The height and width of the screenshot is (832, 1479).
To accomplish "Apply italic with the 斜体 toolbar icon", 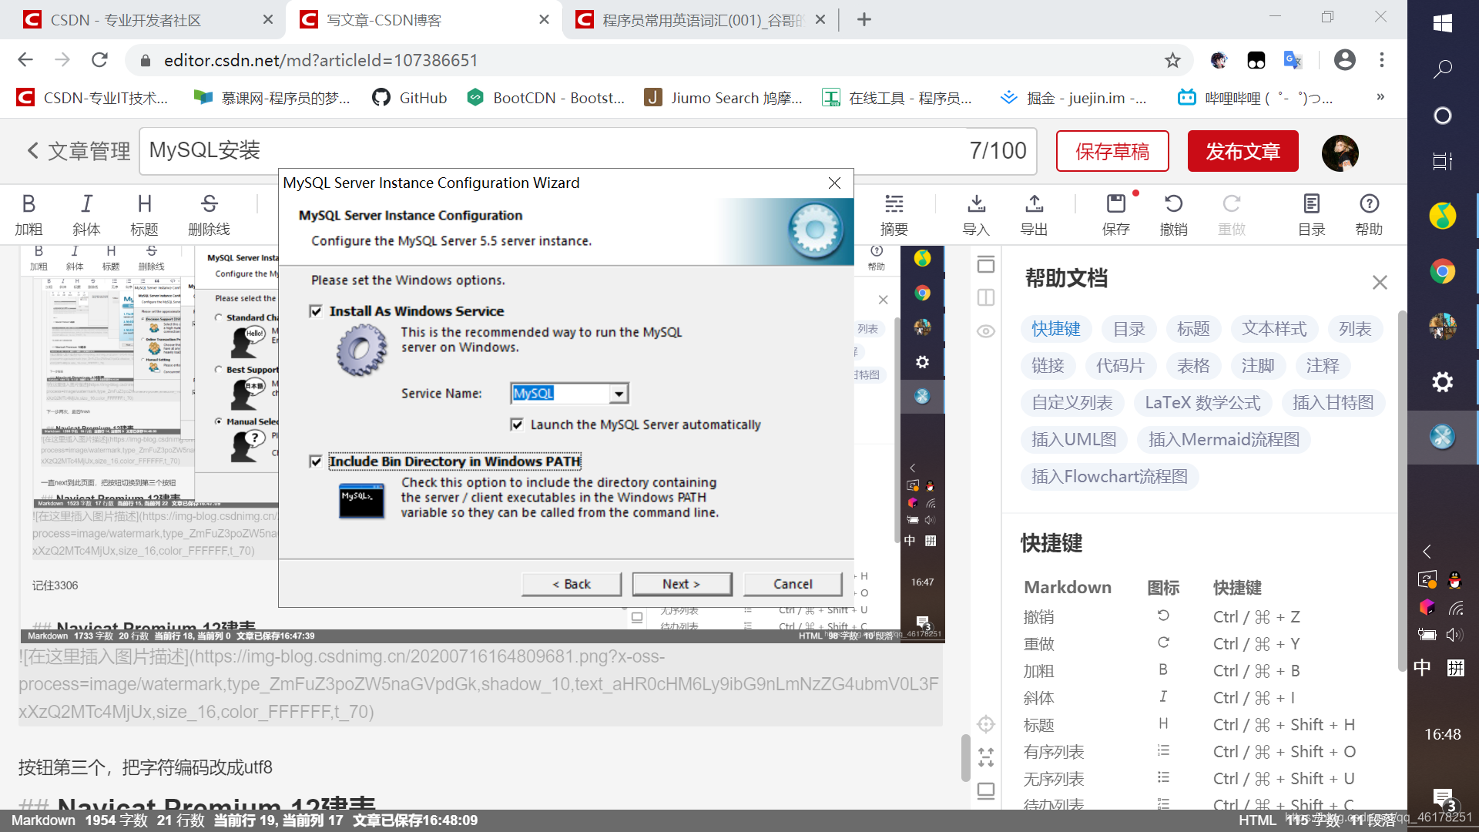I will 86,214.
